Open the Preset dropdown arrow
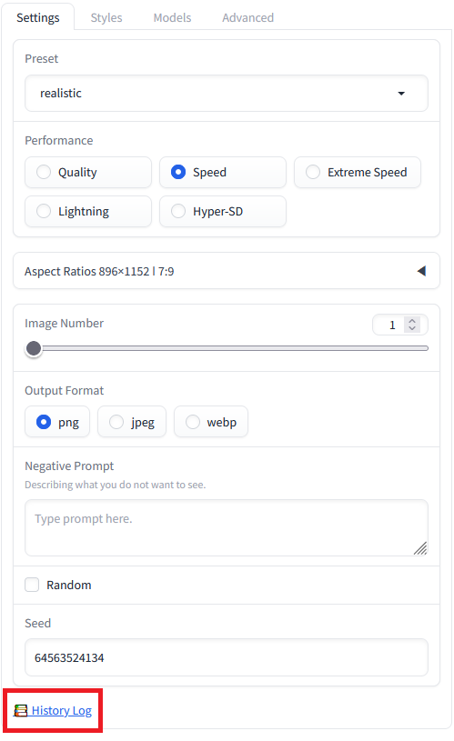The height and width of the screenshot is (741, 454). pyautogui.click(x=401, y=93)
